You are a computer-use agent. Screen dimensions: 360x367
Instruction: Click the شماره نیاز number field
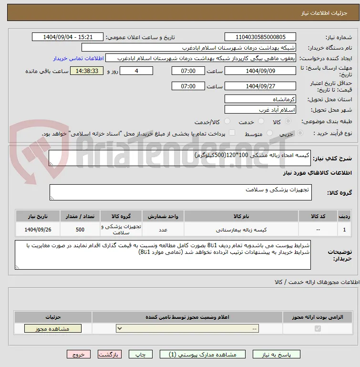260,37
